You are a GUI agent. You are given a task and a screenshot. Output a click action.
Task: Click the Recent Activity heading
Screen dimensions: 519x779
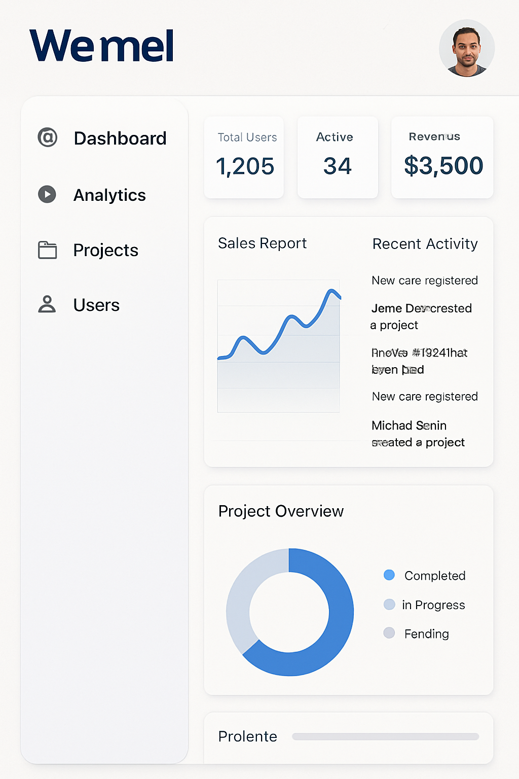click(x=425, y=244)
